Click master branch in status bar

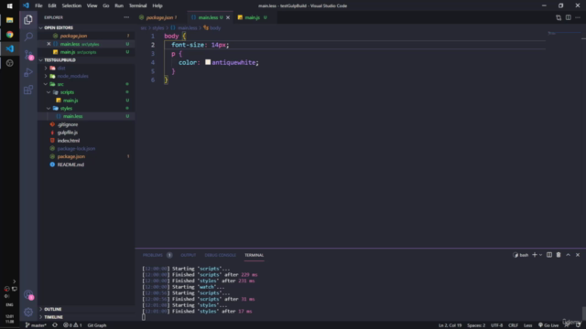point(36,325)
